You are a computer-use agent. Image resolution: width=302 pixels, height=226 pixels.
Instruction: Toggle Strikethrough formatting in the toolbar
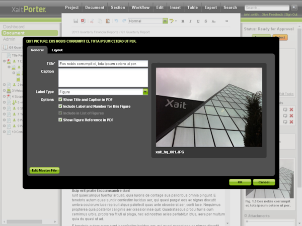(x=206, y=21)
